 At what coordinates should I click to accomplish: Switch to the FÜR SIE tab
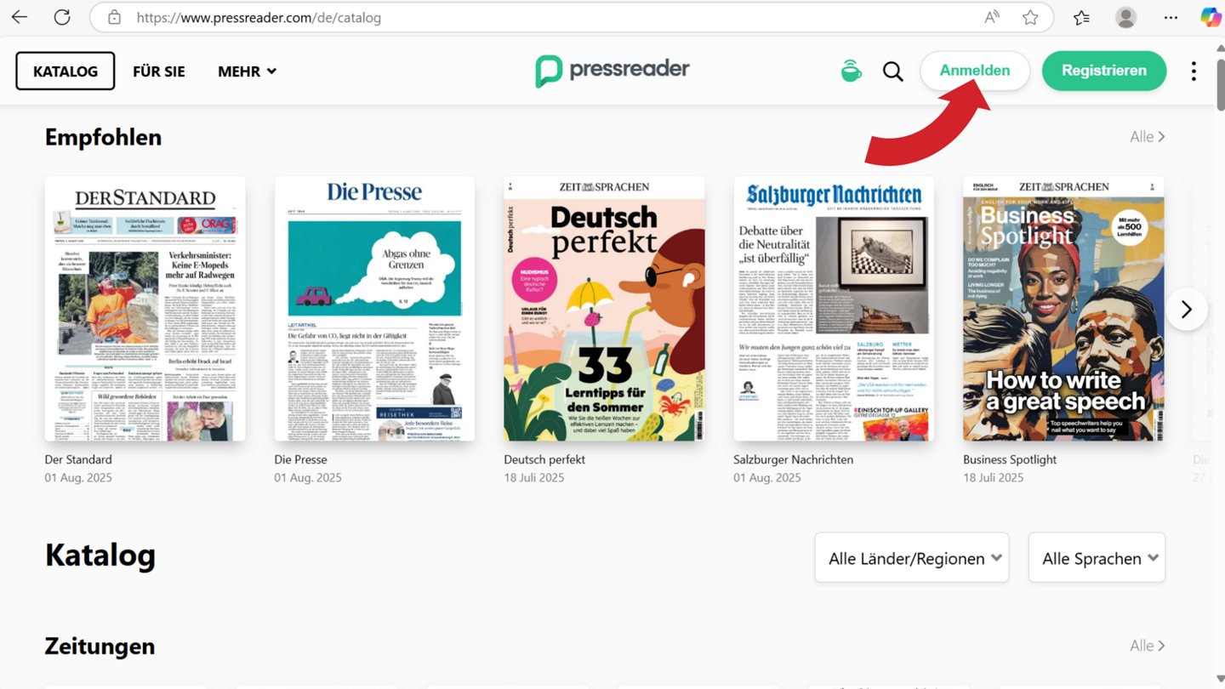[159, 71]
